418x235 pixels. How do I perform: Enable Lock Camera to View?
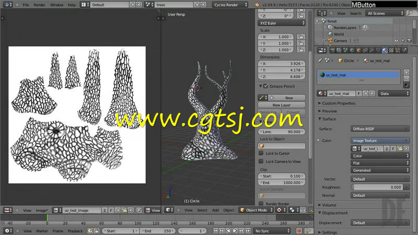[x=261, y=161]
